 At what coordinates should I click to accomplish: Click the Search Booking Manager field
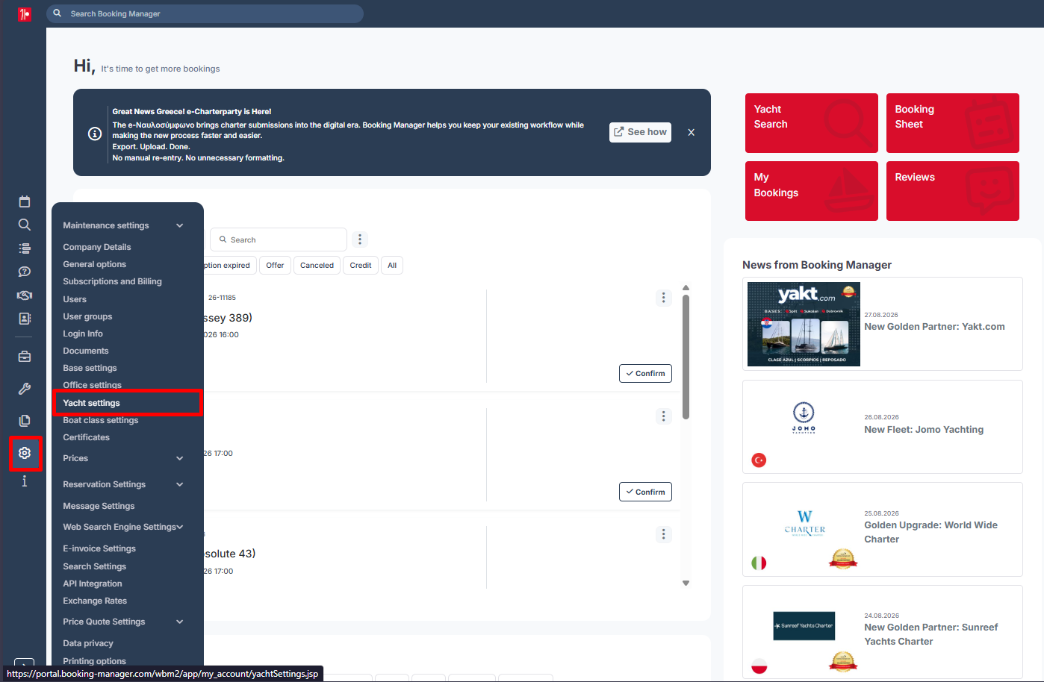click(x=205, y=13)
